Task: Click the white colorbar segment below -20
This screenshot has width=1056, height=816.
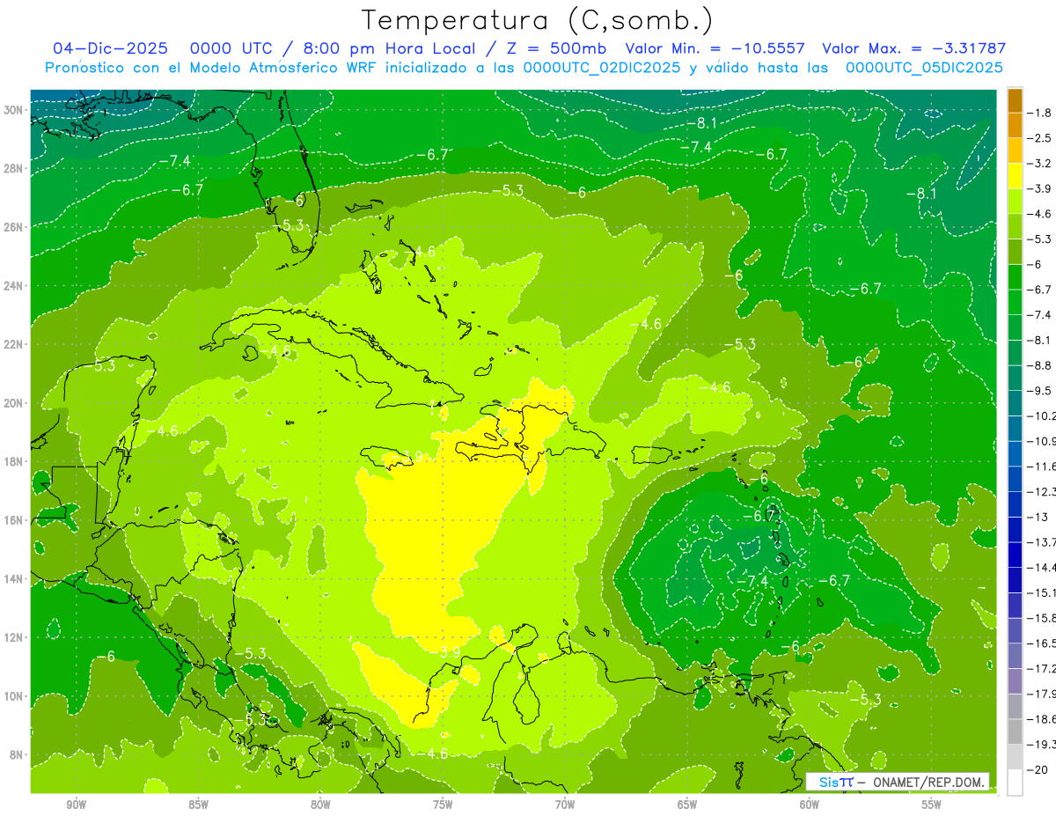Action: (x=1015, y=783)
